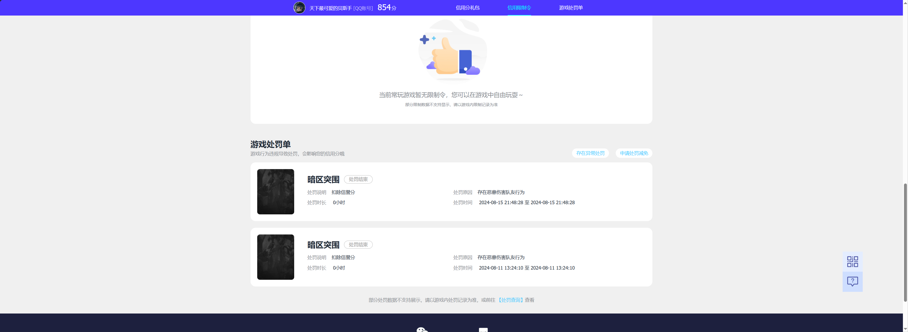The width and height of the screenshot is (908, 332).
Task: Click the 游戏处罚单 section heading
Action: click(270, 144)
